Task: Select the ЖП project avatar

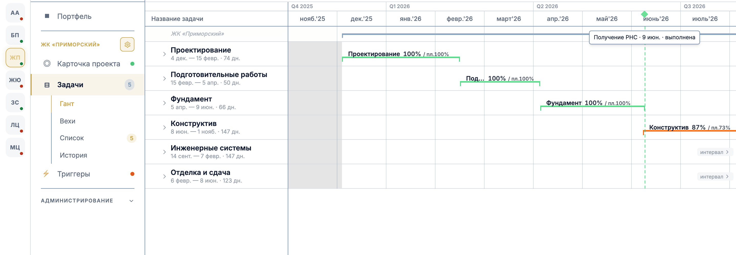Action: [15, 58]
